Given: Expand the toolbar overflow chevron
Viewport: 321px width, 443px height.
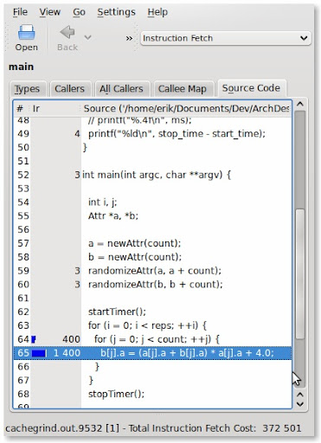Looking at the screenshot, I should coord(129,38).
